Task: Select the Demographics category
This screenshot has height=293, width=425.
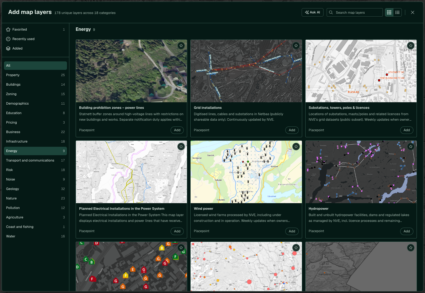Action: coord(35,104)
